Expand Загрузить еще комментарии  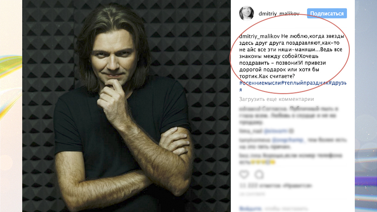[276, 99]
